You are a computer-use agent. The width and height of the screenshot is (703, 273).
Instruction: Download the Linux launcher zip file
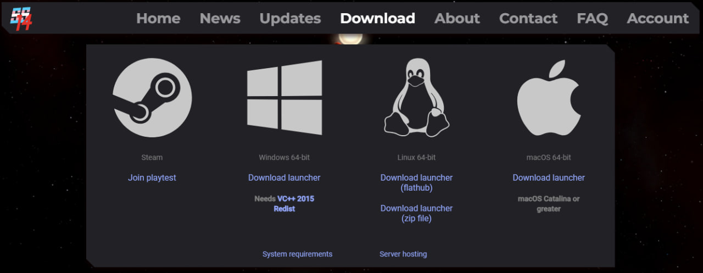416,213
